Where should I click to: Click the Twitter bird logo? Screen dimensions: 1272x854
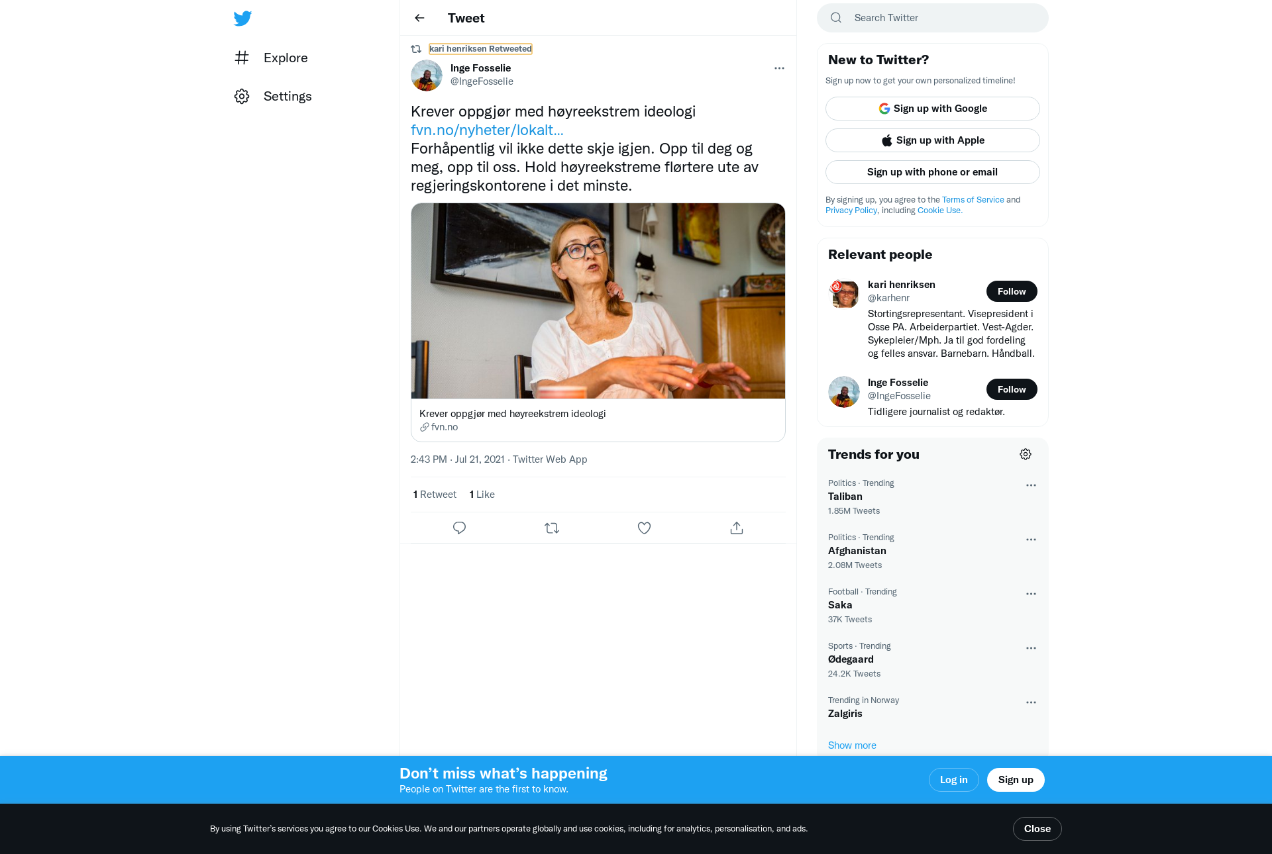(x=242, y=19)
